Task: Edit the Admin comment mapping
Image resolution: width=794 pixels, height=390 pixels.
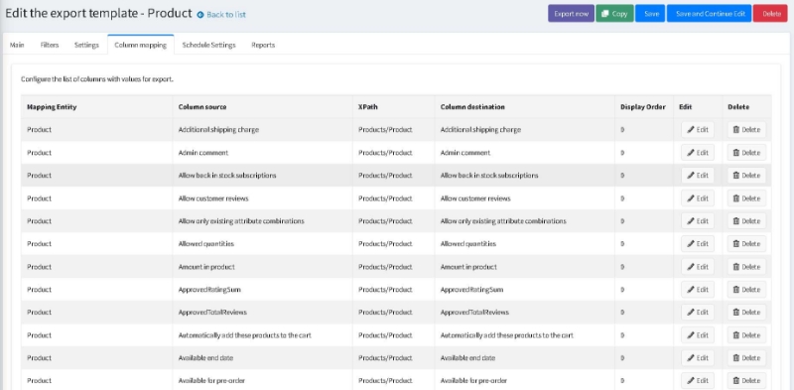Action: (698, 153)
